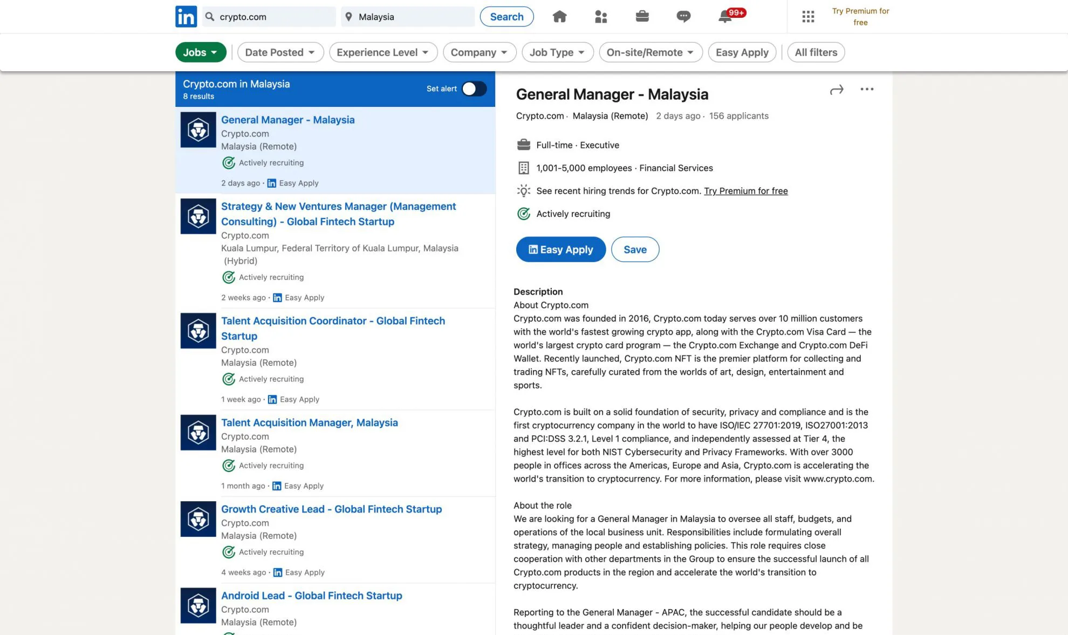1068x635 pixels.
Task: Toggle the Set alert switch
Action: click(474, 89)
